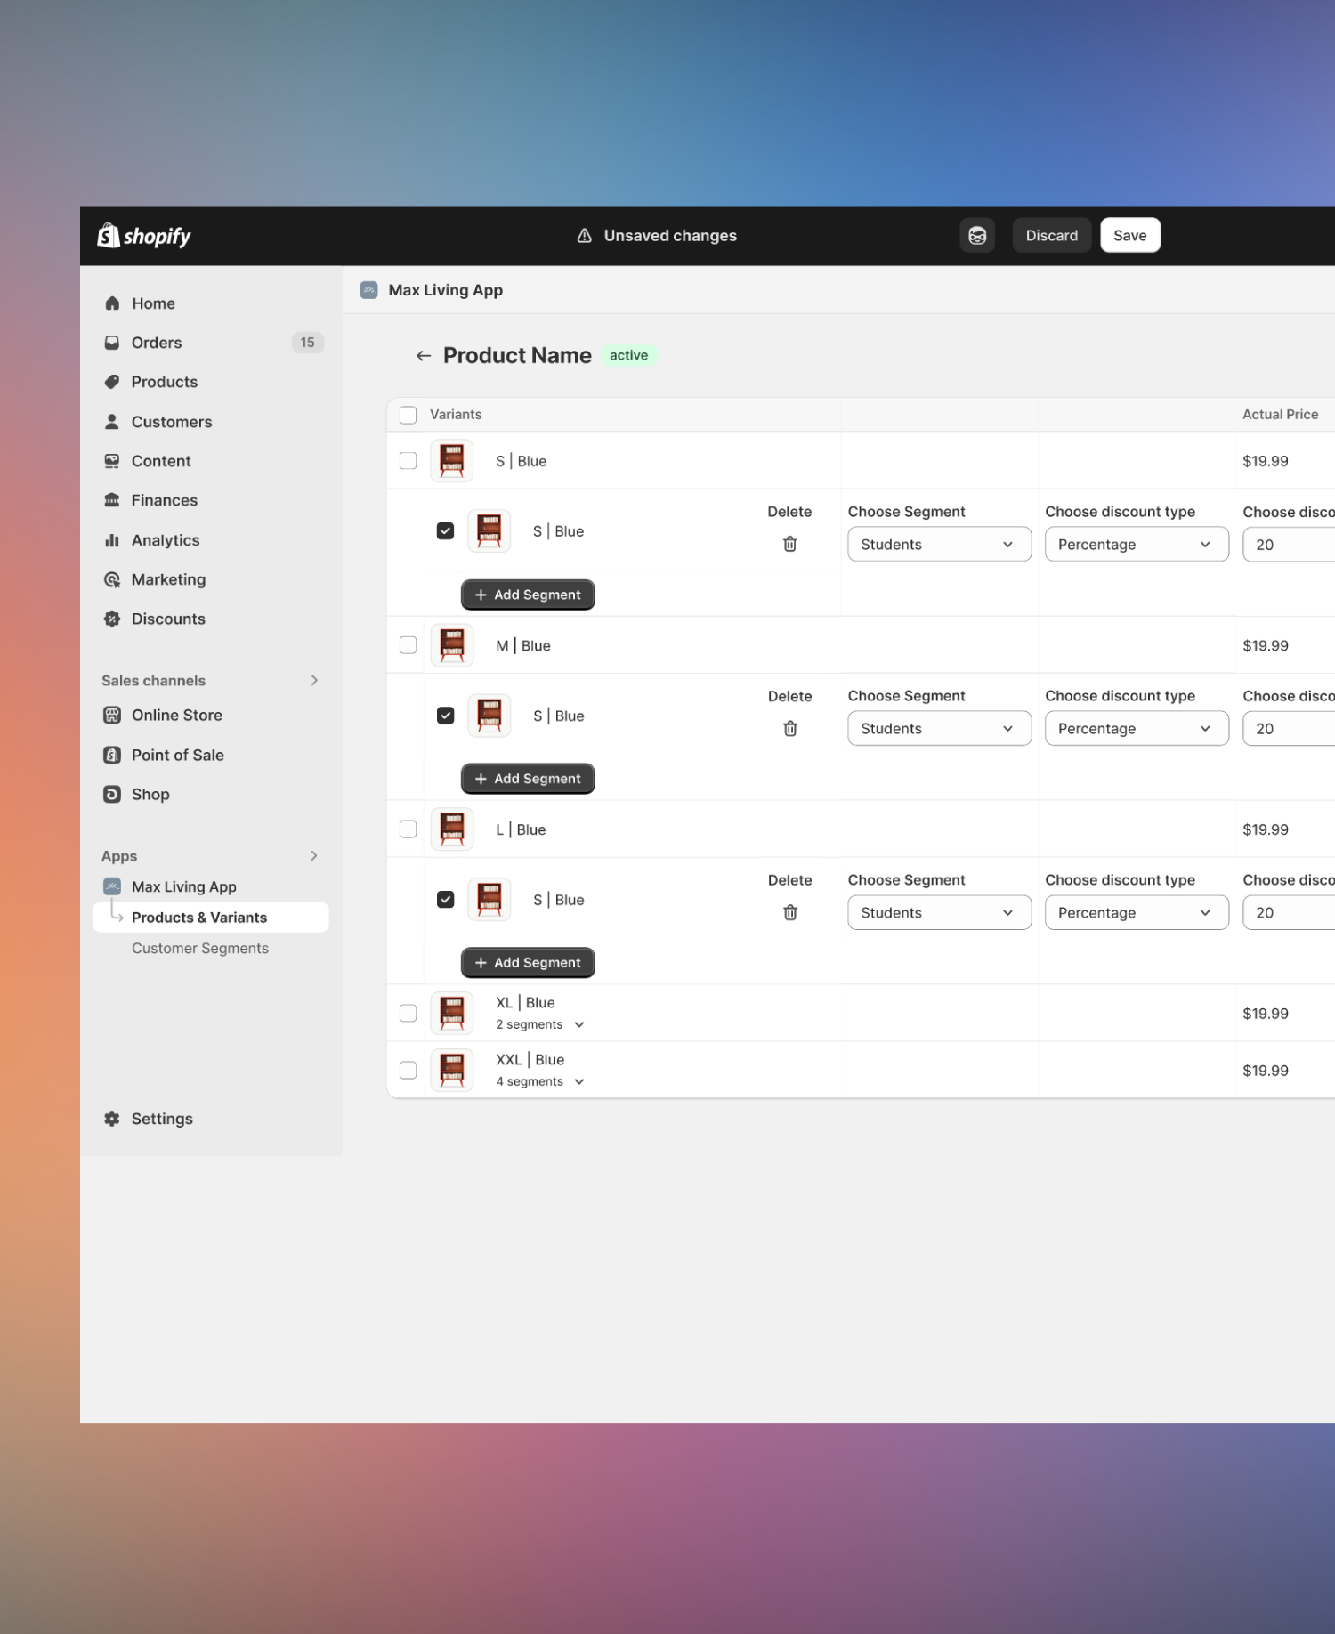1335x1634 pixels.
Task: Delete the segment under the L | Blue variant
Action: click(789, 912)
